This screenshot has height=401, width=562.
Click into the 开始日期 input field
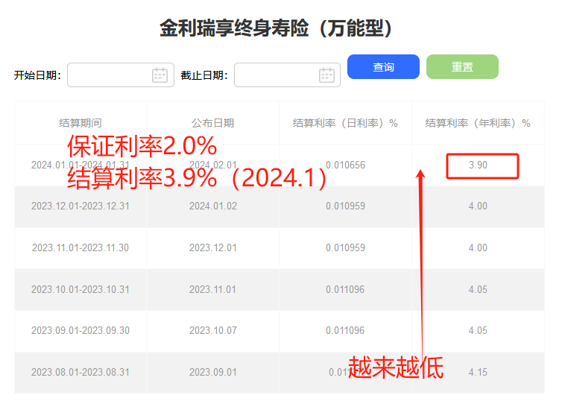click(x=109, y=75)
